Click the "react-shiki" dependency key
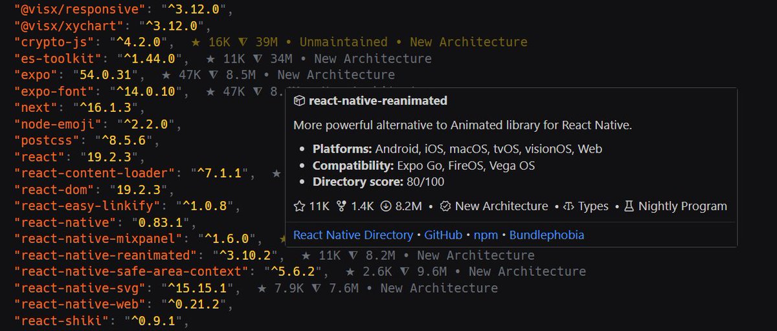This screenshot has height=331, width=777. (62, 321)
